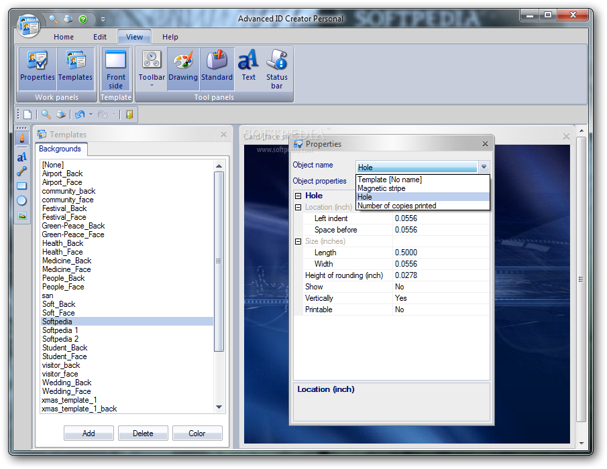Click the Add background button
Viewport: 607px width, 469px height.
[x=89, y=433]
